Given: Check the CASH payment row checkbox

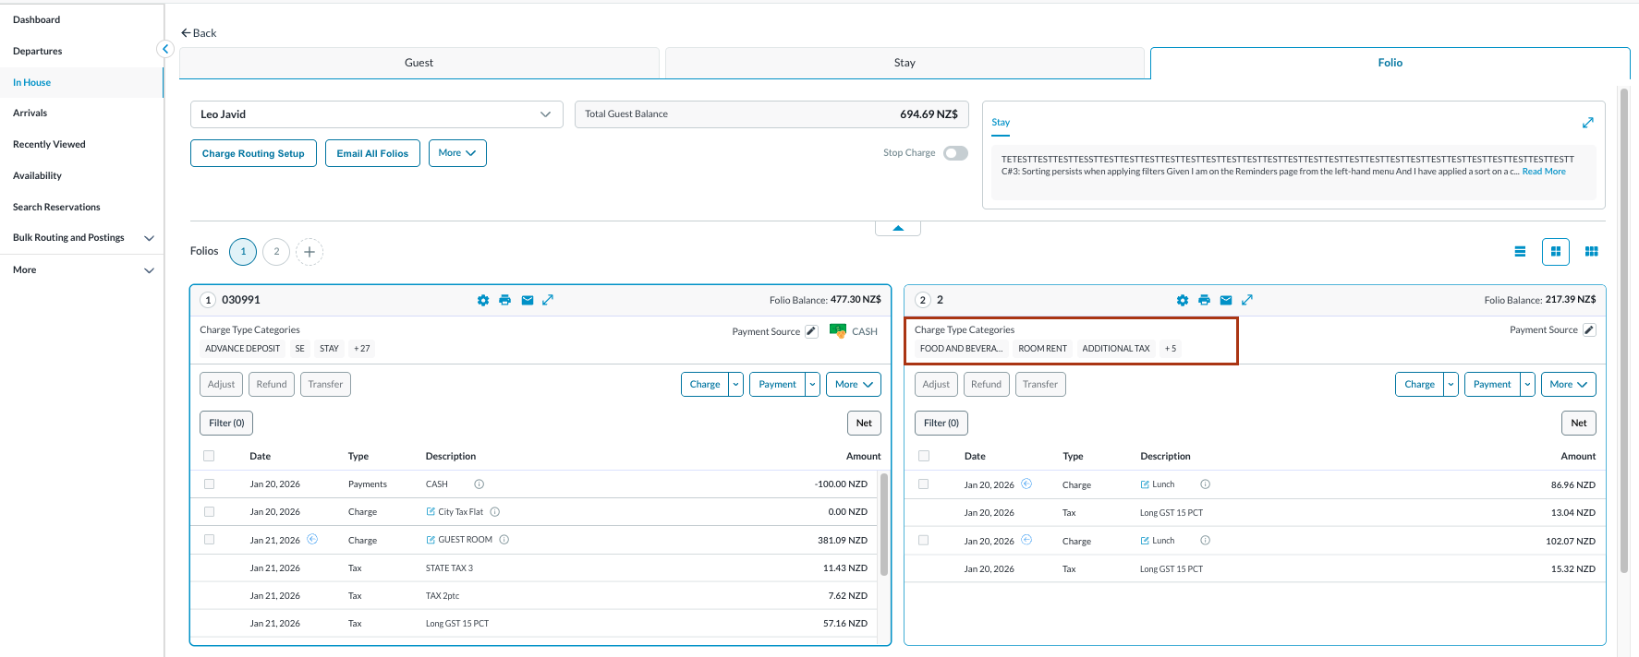Looking at the screenshot, I should (x=209, y=484).
